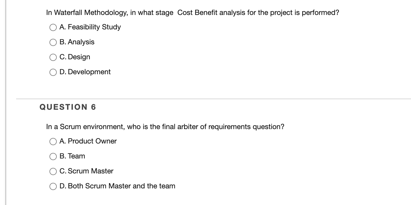Viewport: 411px width, 205px height.
Task: Select answer A. Feasibility Study
Action: 53,27
